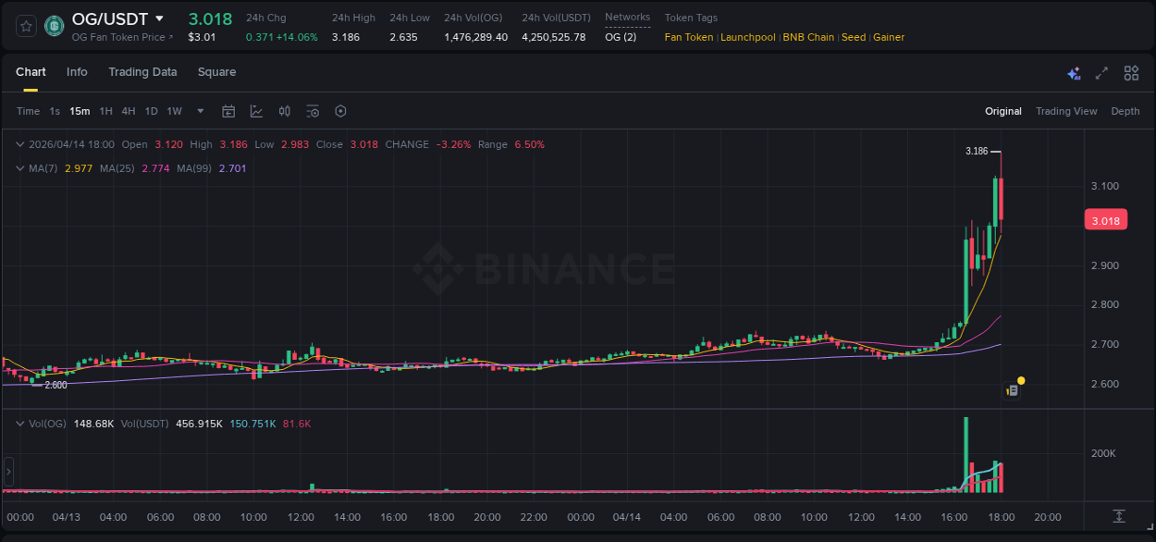Open the chart style selector icon

[255, 111]
